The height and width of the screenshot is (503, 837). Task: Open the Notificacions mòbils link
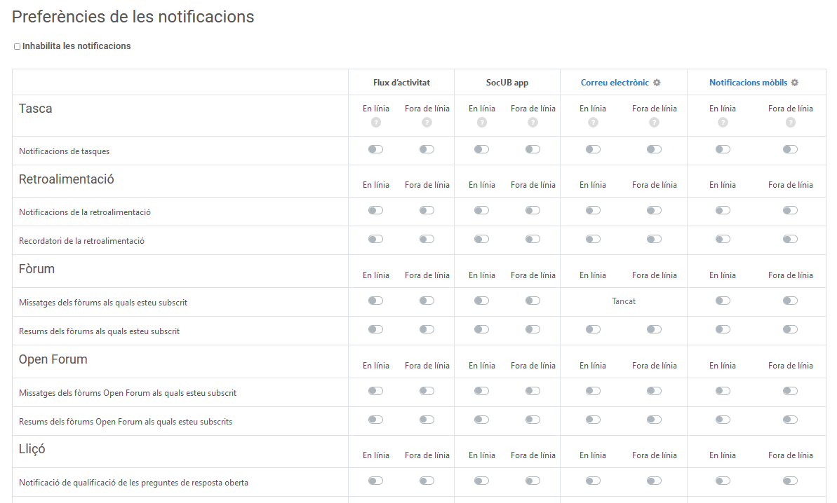coord(748,83)
